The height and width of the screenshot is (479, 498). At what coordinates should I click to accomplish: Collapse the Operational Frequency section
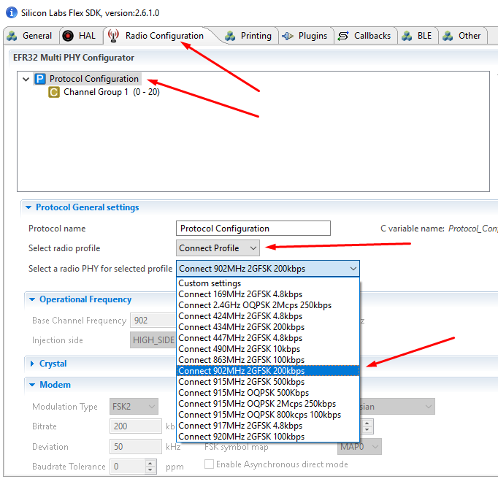coord(32,299)
